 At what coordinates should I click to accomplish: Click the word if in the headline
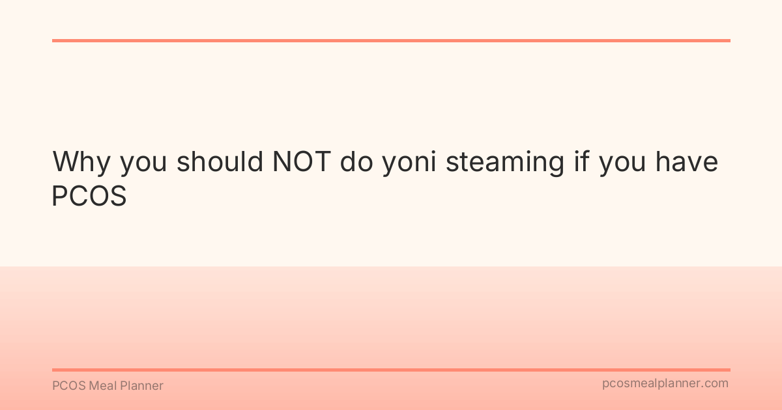[x=581, y=161]
